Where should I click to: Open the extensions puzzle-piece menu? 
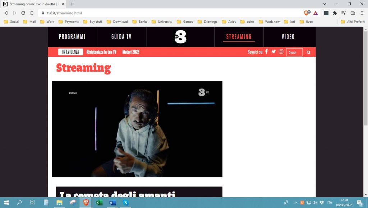(x=335, y=13)
